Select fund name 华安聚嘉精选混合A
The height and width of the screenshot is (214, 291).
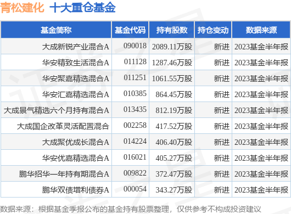[76, 78]
